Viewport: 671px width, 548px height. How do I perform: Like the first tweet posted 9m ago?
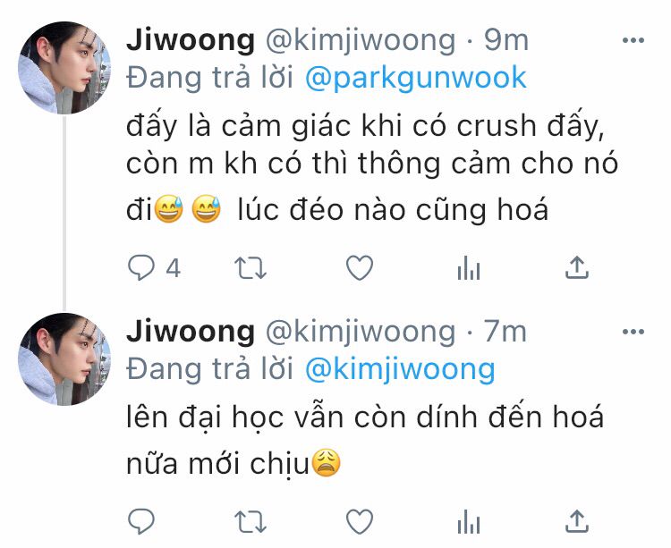click(360, 268)
